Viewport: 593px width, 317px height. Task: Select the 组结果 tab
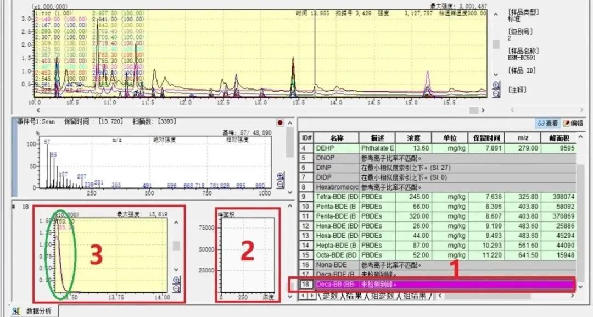click(x=415, y=296)
